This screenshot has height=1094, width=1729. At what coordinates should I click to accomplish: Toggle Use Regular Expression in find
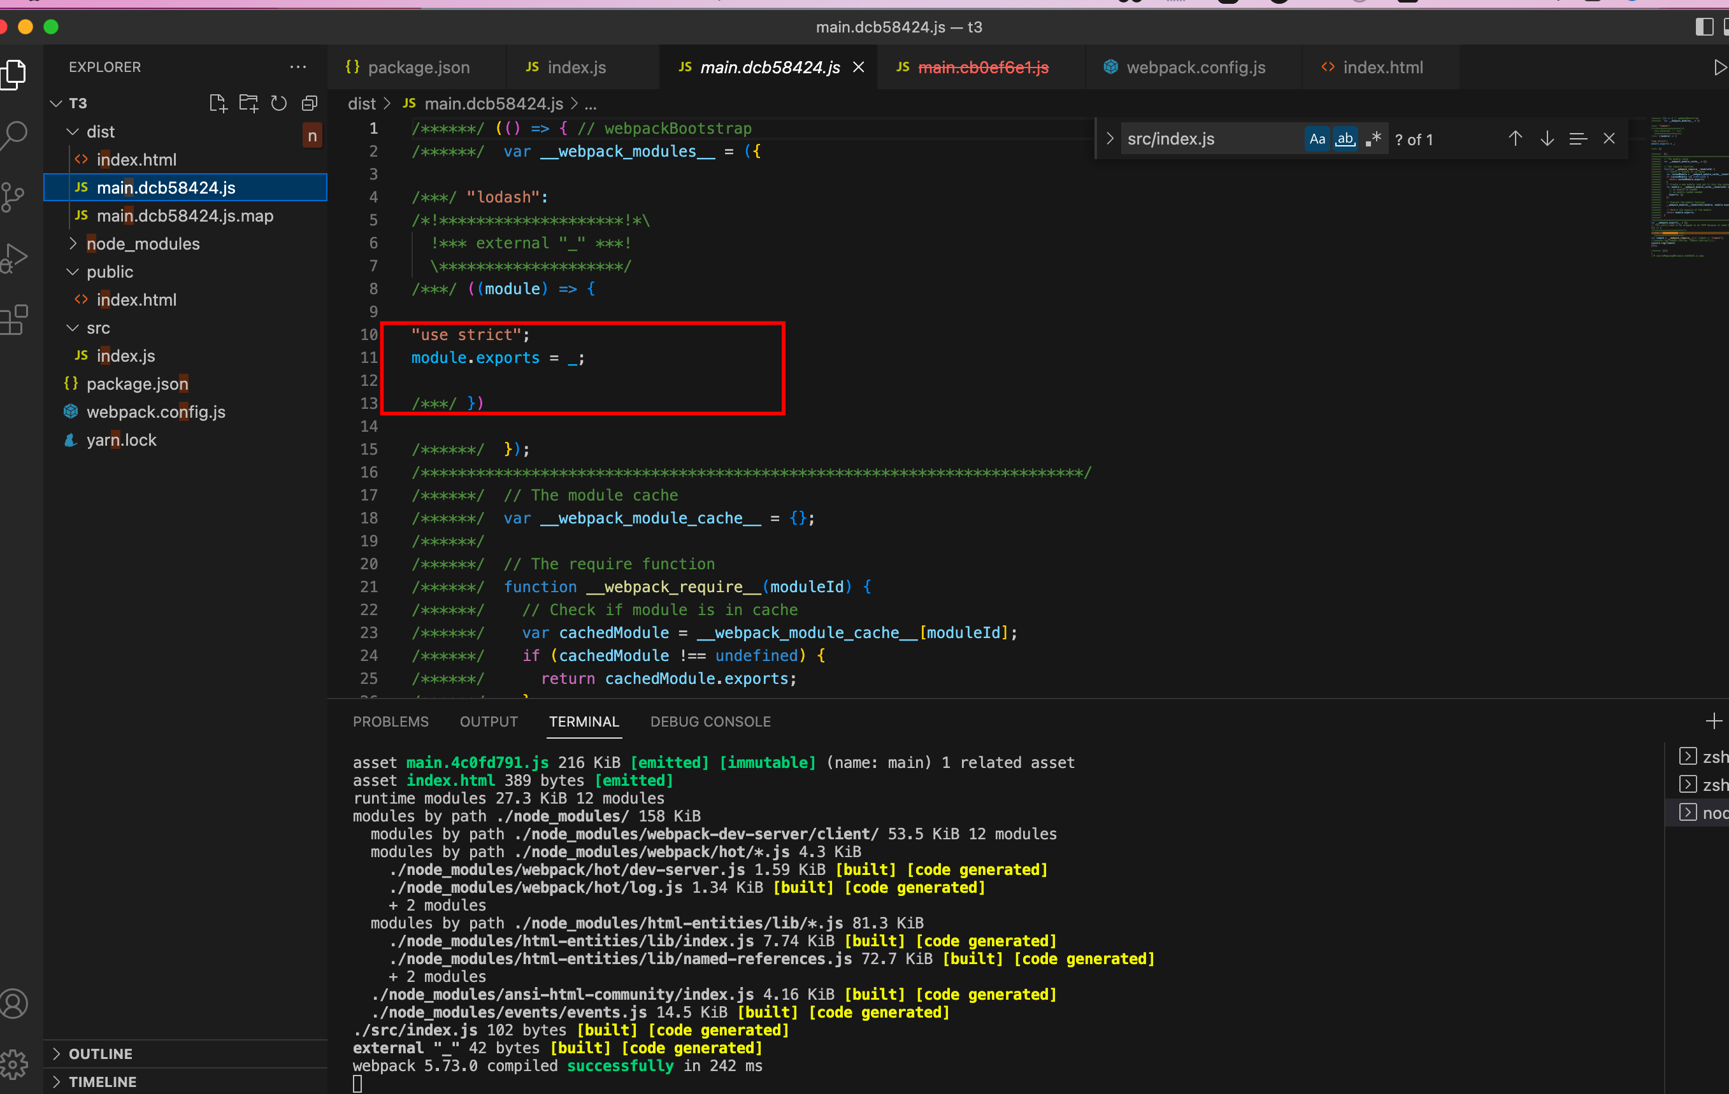(1373, 139)
